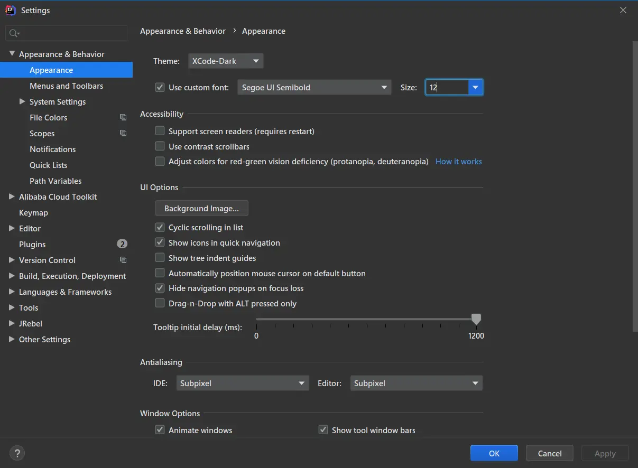Open help with the question mark icon
The height and width of the screenshot is (468, 638).
[x=17, y=453]
